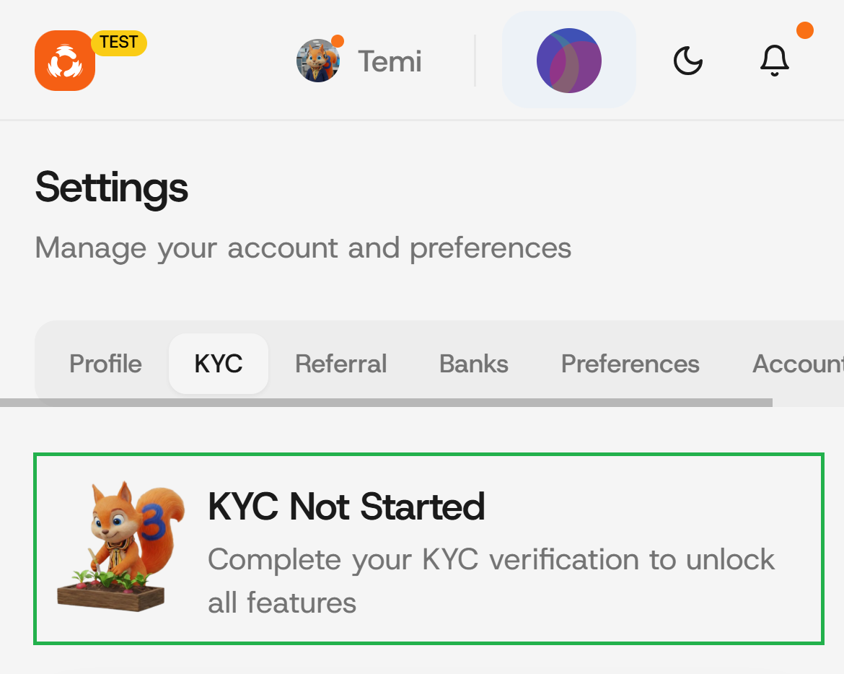Click the KYC Not Started heading
Screen dimensions: 844x674
point(346,507)
